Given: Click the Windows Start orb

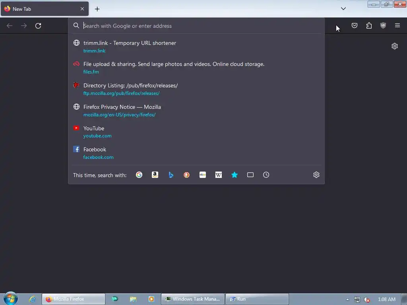Looking at the screenshot, I should pos(11,299).
